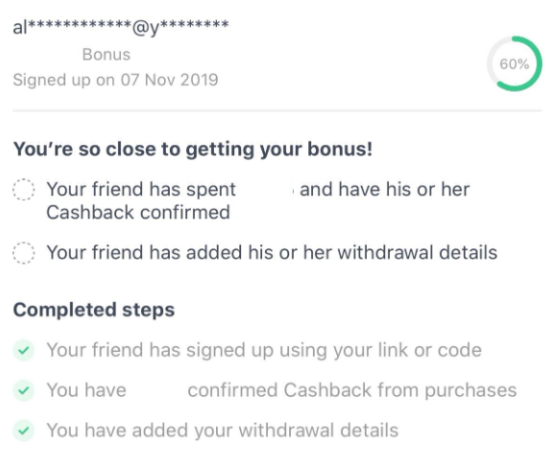Click the divider line below signup date

pyautogui.click(x=277, y=110)
